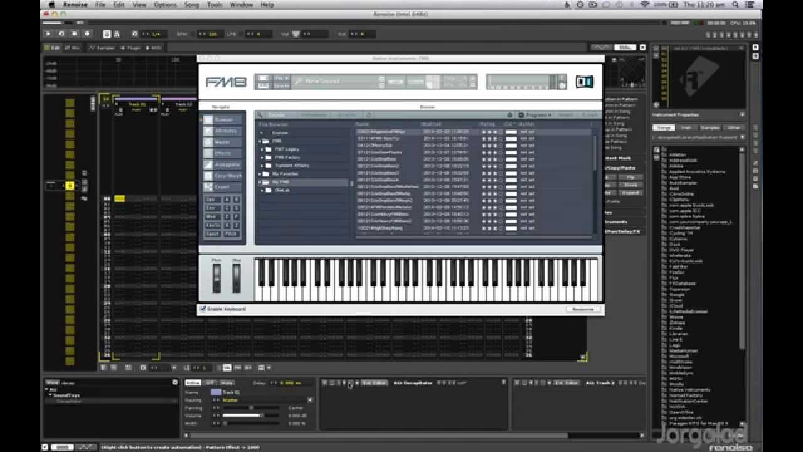Switch to the Sampler tab in Renoise
Screen dimensions: 803x452
coord(102,48)
